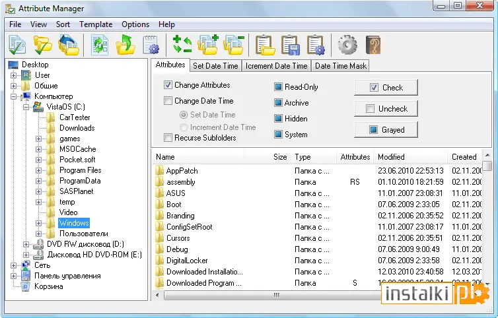Click the horizontal scrollbar of file list
Screen dimensions: 498x318
[x=273, y=295]
